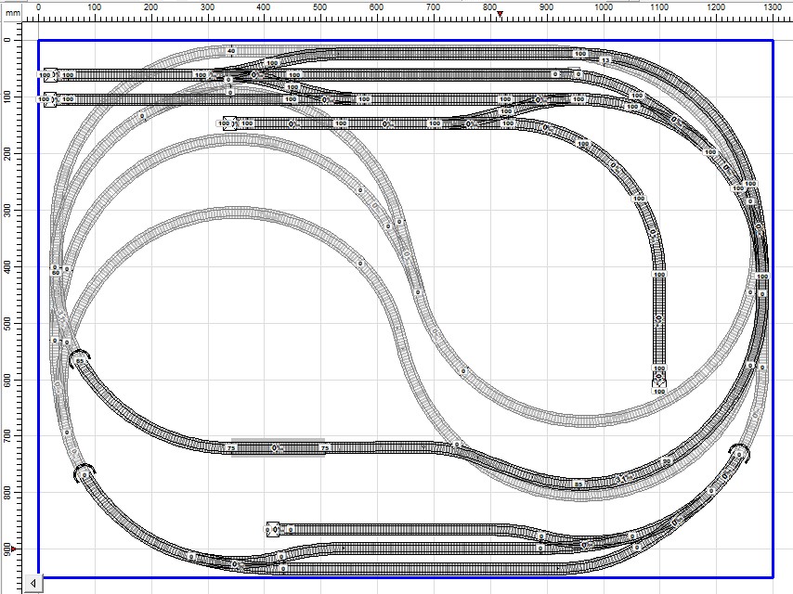Select the gray bridge section marked 0%
Screen dimensions: 793x594
click(x=277, y=447)
